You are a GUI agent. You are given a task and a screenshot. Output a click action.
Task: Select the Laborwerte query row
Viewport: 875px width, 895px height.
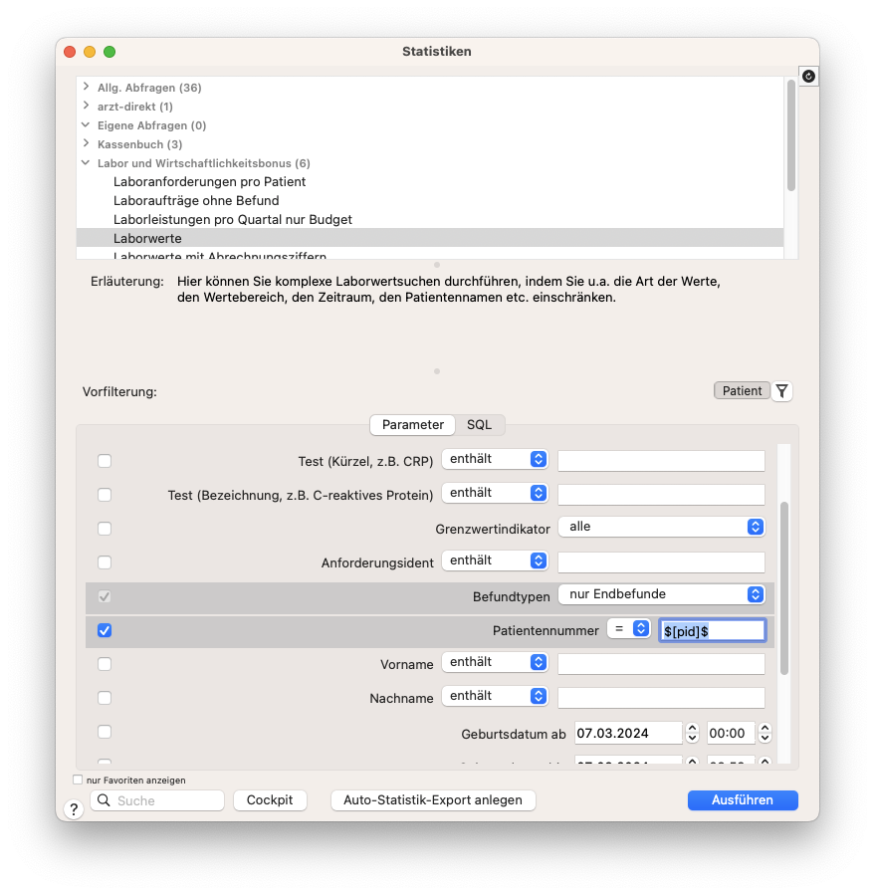tap(430, 238)
